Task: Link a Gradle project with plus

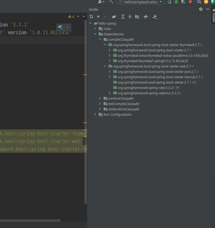Action: (98, 17)
